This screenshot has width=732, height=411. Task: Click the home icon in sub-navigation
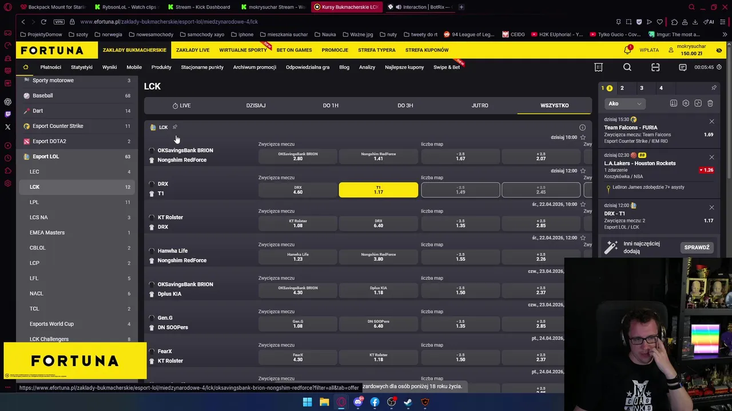coord(25,67)
